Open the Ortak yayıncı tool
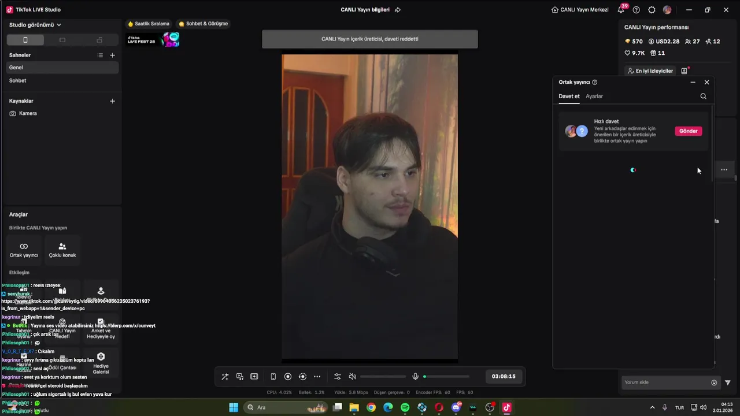Screen dimensions: 740x416 pyautogui.click(x=24, y=250)
